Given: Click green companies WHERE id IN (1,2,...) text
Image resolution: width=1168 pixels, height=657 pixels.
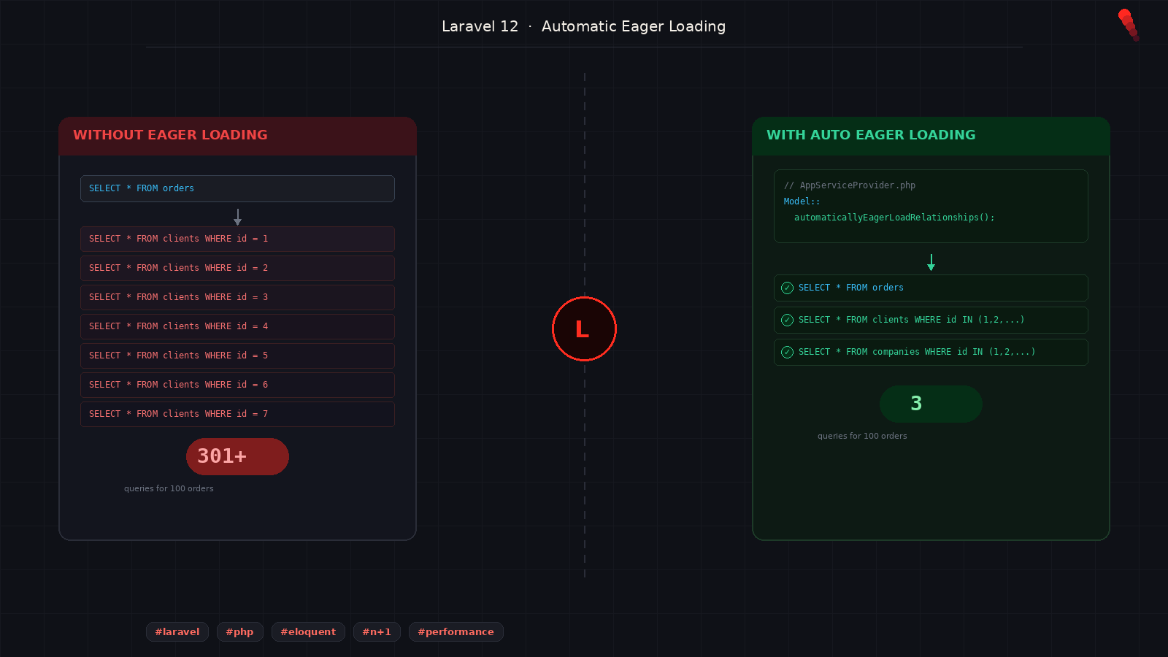Looking at the screenshot, I should point(917,352).
